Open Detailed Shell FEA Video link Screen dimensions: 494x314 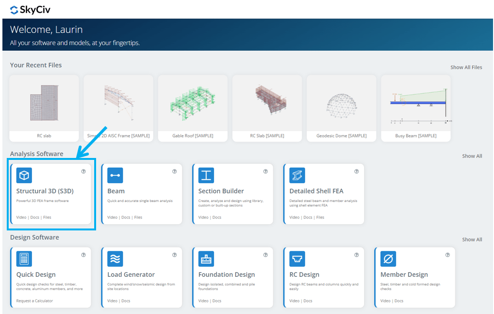(294, 217)
